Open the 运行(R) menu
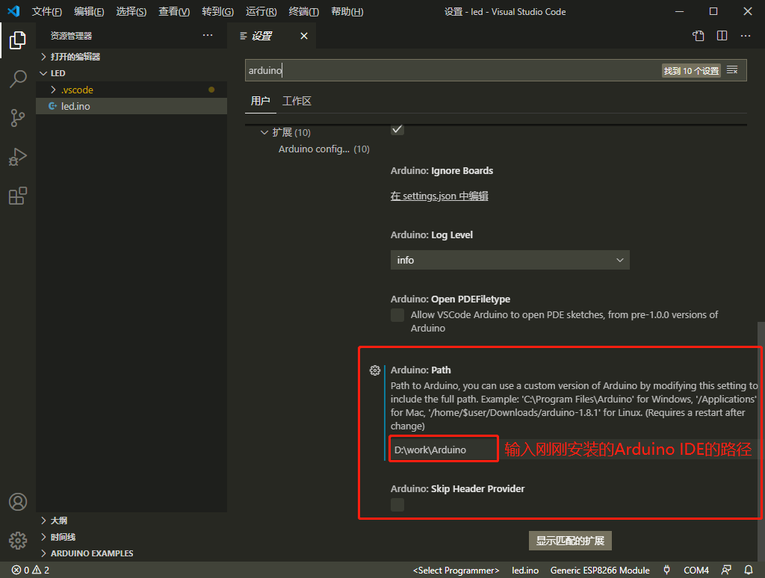The image size is (765, 578). tap(261, 11)
